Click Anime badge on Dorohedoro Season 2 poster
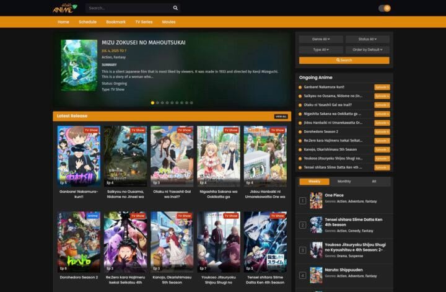Screen dimensions: 446x292 [x=92, y=216]
